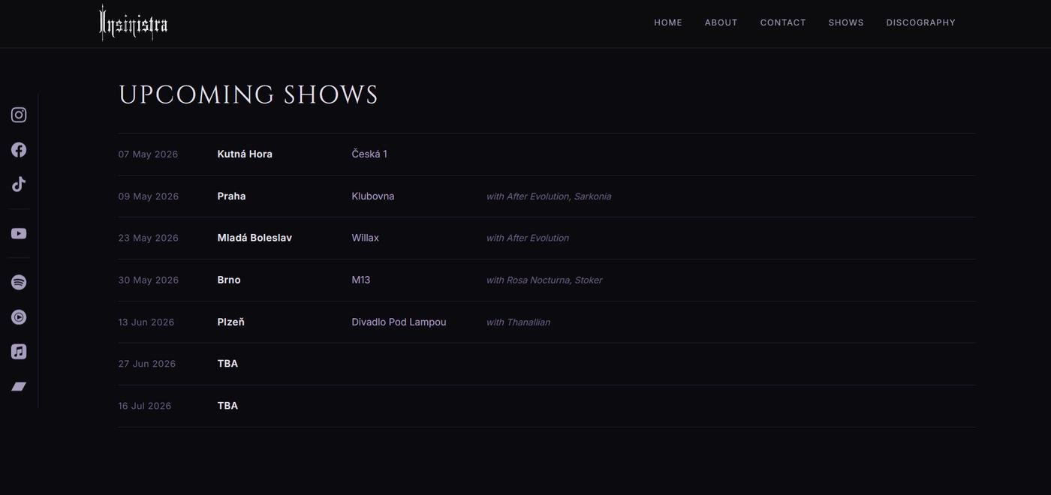1051x495 pixels.
Task: Navigate to the Contact page
Action: [x=783, y=22]
